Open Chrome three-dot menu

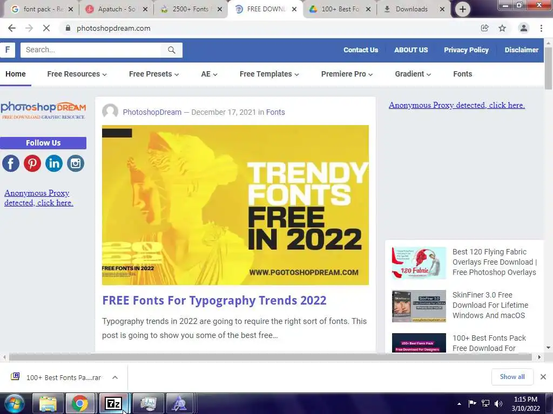541,28
